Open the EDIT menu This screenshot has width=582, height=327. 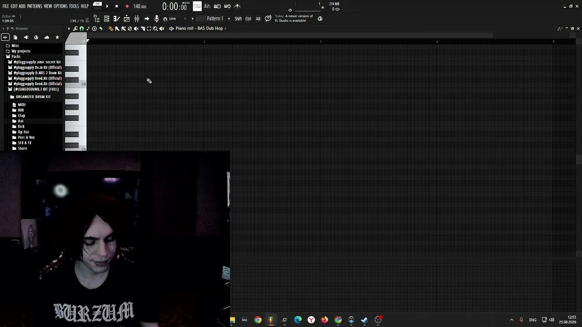pyautogui.click(x=14, y=6)
